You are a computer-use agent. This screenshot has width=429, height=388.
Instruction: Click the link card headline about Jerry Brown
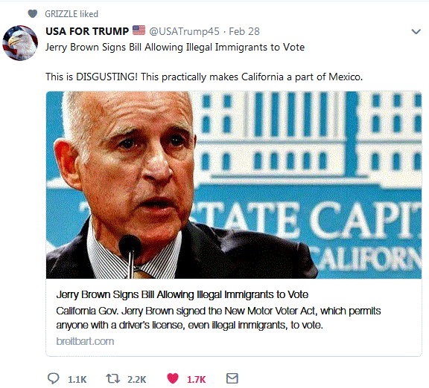(182, 294)
